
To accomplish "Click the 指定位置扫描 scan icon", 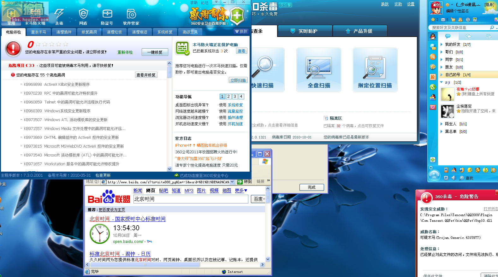I will [x=375, y=70].
